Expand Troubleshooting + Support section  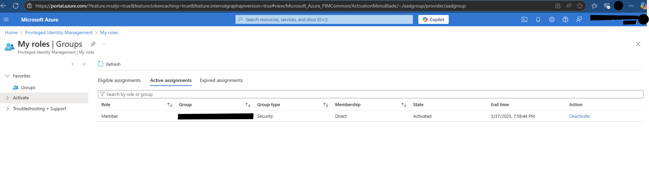click(8, 109)
